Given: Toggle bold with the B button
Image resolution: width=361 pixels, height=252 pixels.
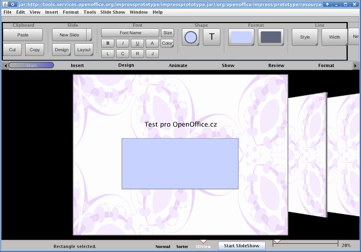Looking at the screenshot, I should pyautogui.click(x=108, y=43).
